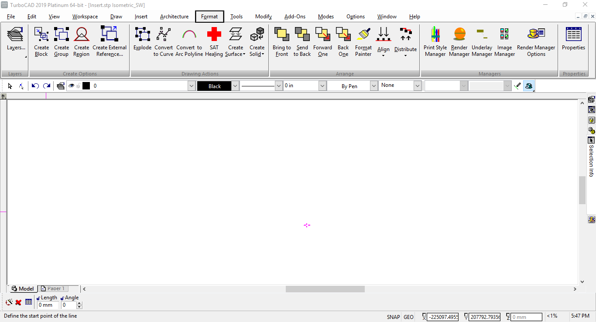Toggle layer visibility eye icon

pyautogui.click(x=71, y=86)
